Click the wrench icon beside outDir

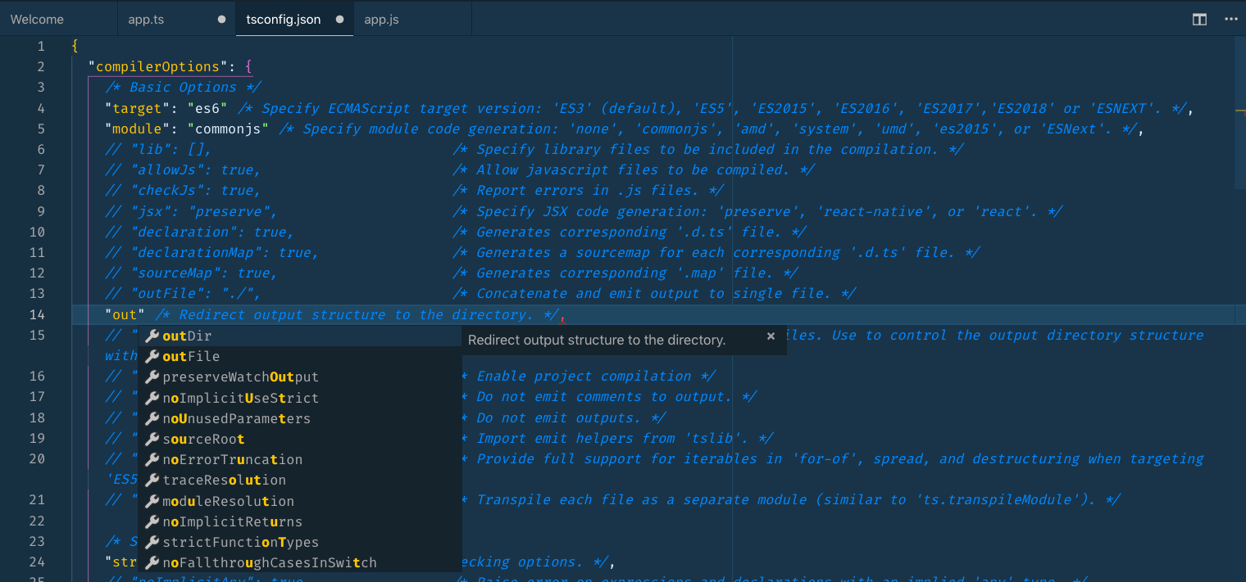pos(151,336)
